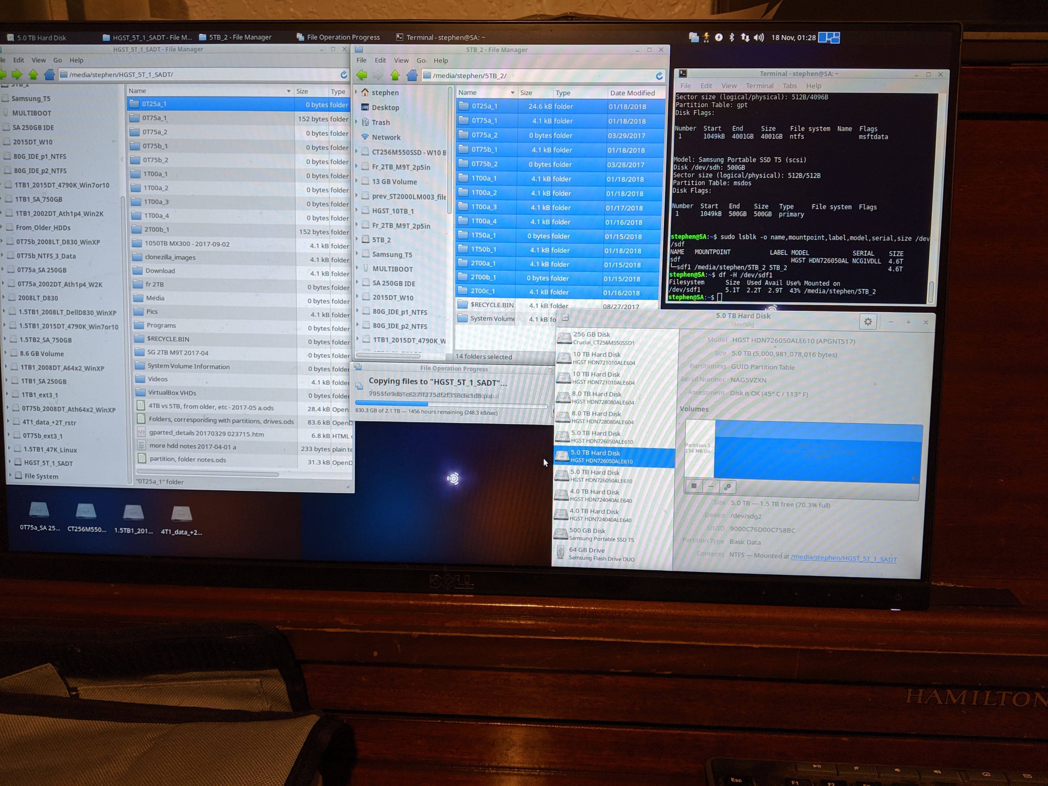Select 64 GB Drive Samsung Flash Drive DUO
Image resolution: width=1048 pixels, height=786 pixels.
(612, 554)
